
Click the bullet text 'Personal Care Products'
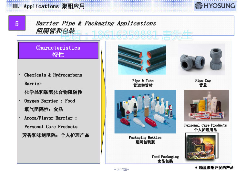(x=51, y=127)
